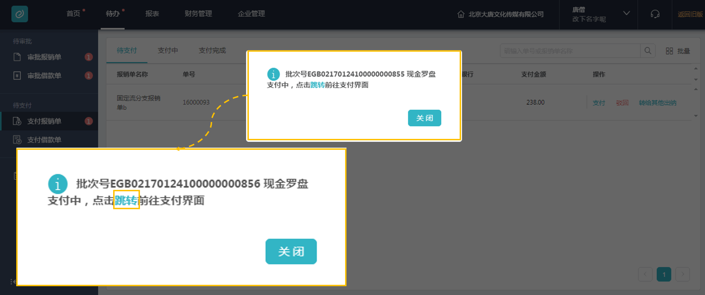The image size is (705, 295).
Task: Click order number 16000093
Action: [196, 102]
